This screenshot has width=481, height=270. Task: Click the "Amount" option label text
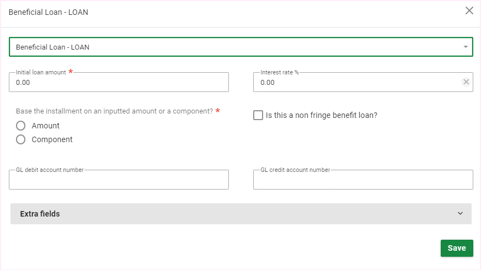(x=46, y=126)
